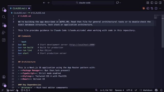Image resolution: width=164 pixels, height=92 pixels.
Task: Change file encoding via 'UTF-8'
Action: tap(129, 90)
